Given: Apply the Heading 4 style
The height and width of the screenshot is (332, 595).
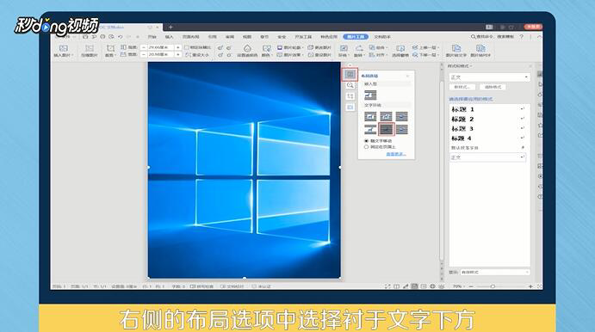Looking at the screenshot, I should 487,138.
